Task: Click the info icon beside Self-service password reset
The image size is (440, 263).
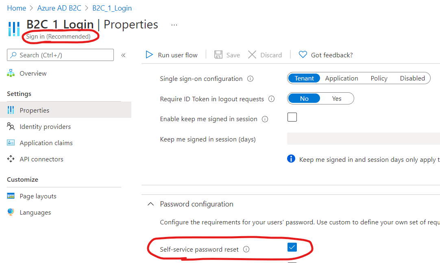Action: point(246,250)
